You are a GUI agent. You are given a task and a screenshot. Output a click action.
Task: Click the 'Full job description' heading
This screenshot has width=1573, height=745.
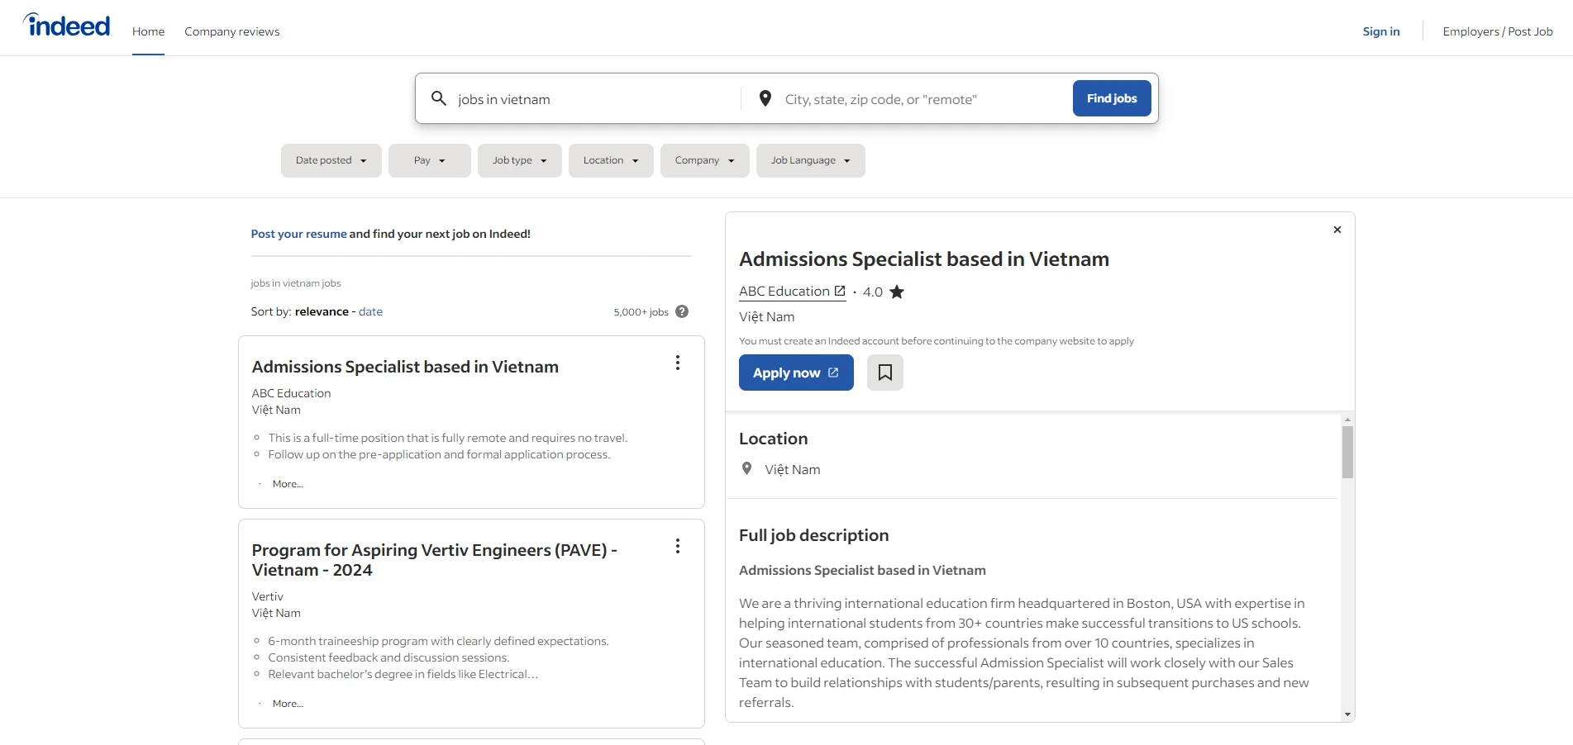(813, 535)
